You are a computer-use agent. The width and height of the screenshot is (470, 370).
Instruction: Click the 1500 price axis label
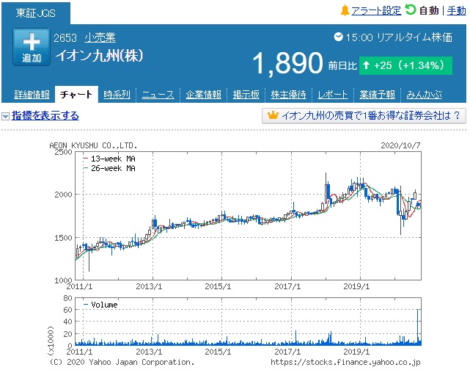[x=63, y=238]
